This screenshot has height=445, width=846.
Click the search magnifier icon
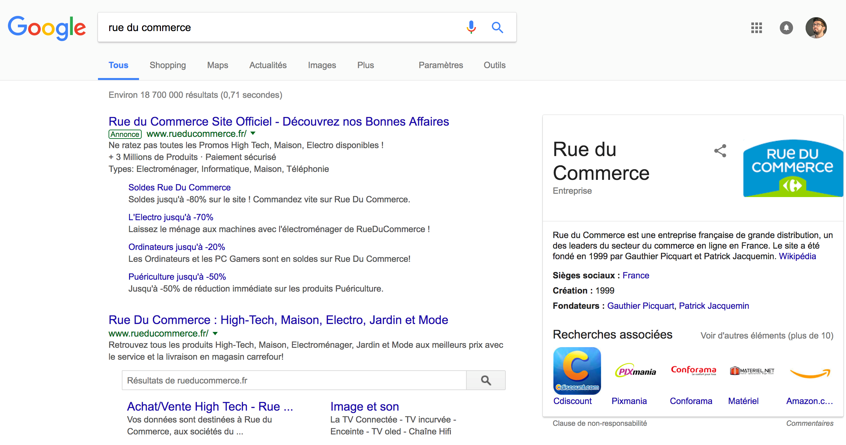[x=497, y=27]
